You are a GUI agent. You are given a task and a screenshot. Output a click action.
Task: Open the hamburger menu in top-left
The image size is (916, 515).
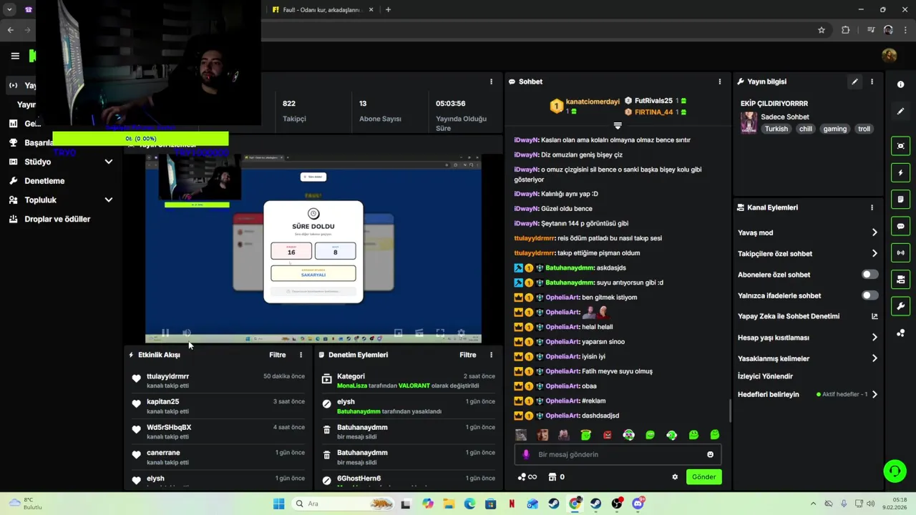[x=15, y=56]
